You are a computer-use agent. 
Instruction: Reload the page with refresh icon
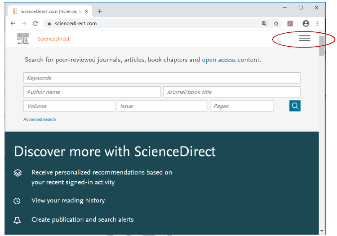pyautogui.click(x=35, y=23)
